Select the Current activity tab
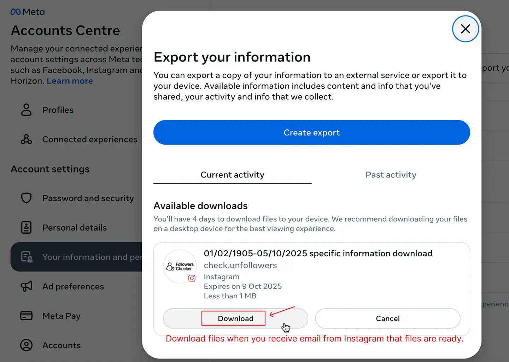Screen dimensions: 509x362 [x=232, y=175]
